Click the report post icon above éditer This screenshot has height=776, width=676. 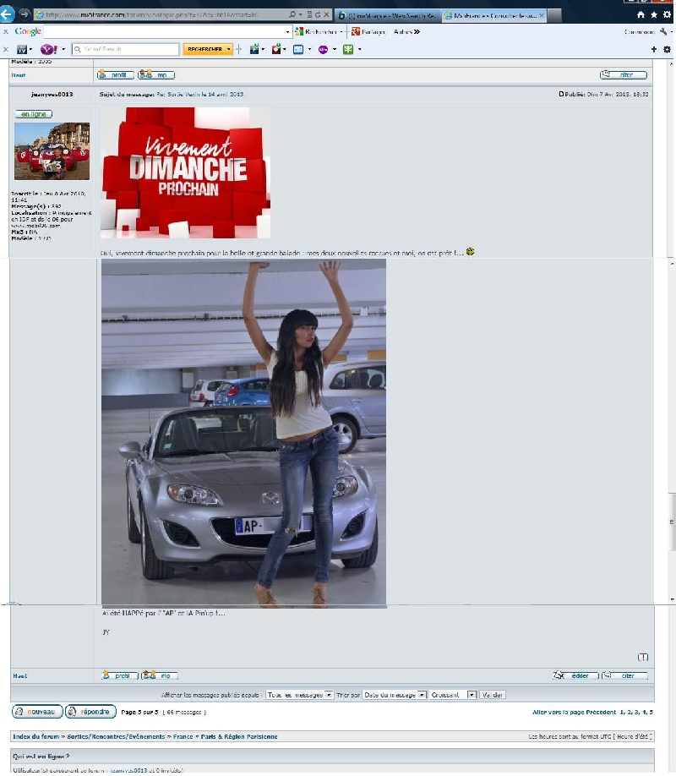coord(643,657)
